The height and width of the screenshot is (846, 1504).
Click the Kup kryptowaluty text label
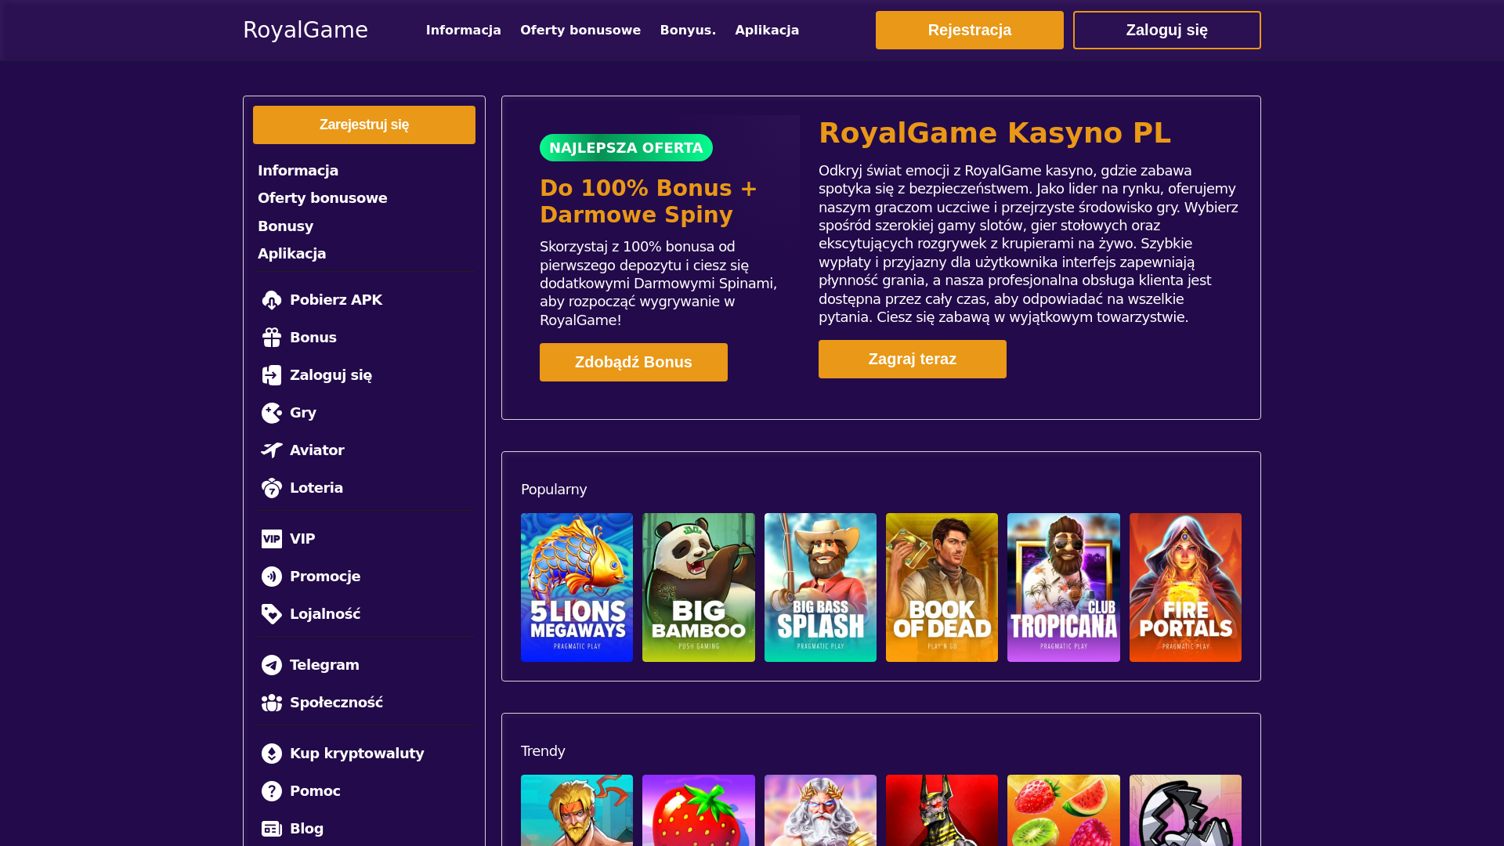(357, 754)
